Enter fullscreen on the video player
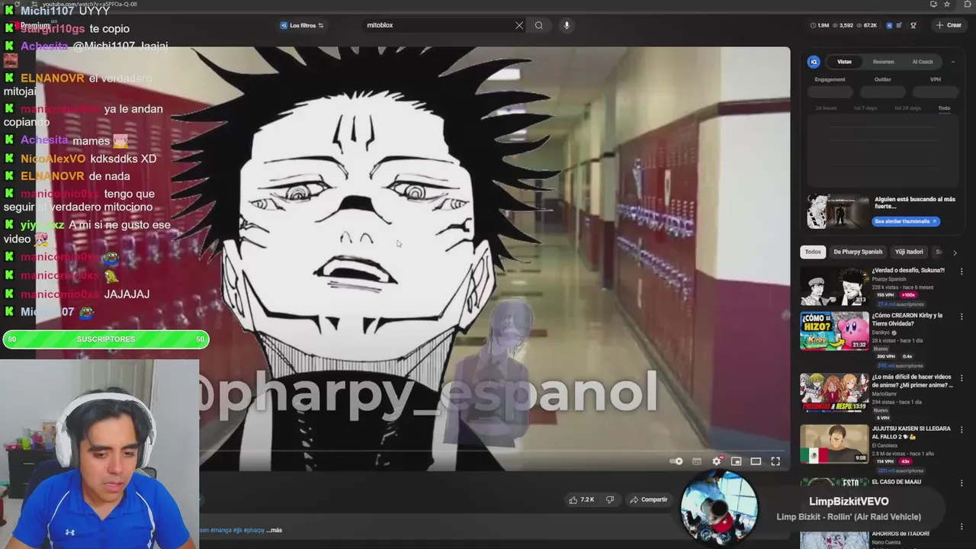This screenshot has height=549, width=976. tap(775, 461)
